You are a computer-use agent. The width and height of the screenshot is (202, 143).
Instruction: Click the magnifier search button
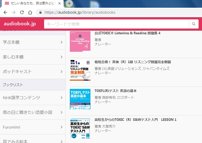[x=194, y=24]
